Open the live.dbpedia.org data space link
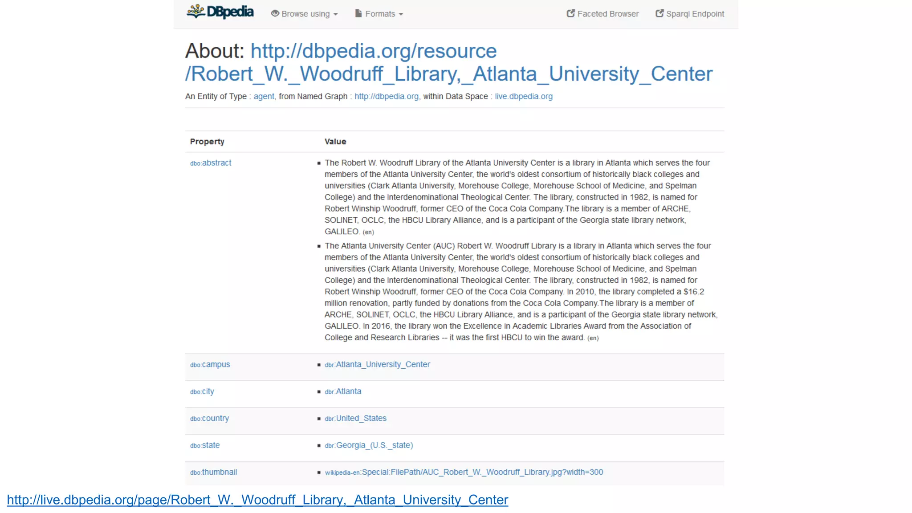912x513 pixels. point(524,96)
